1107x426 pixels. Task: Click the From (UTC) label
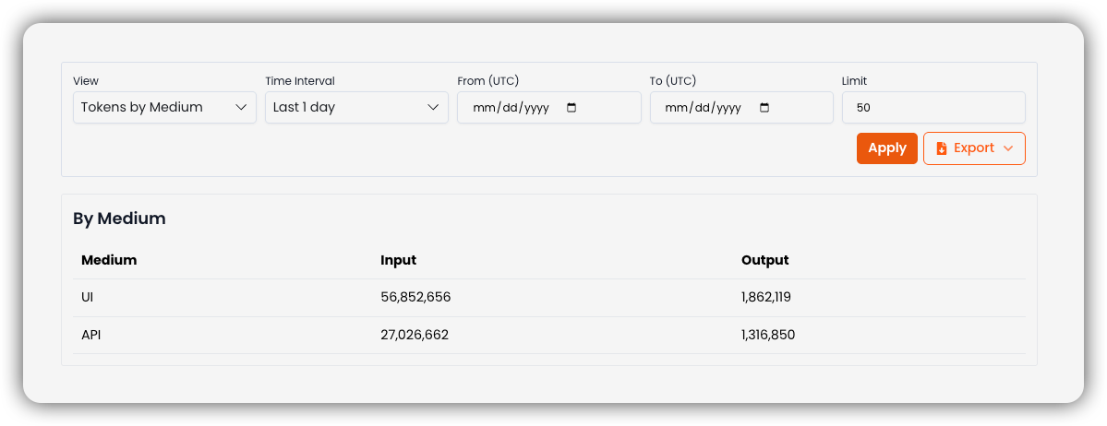[488, 81]
